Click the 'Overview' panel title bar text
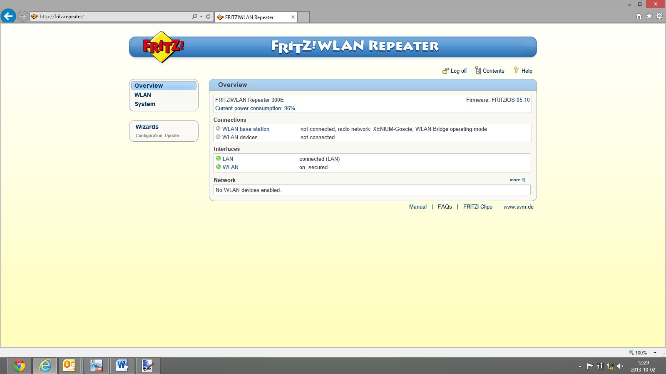666x374 pixels. (x=233, y=85)
